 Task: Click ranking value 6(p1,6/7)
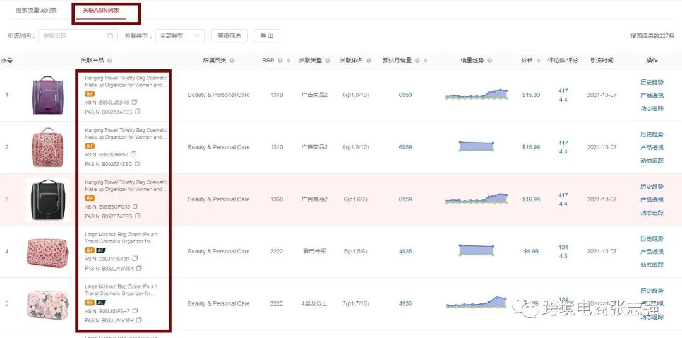(x=356, y=199)
